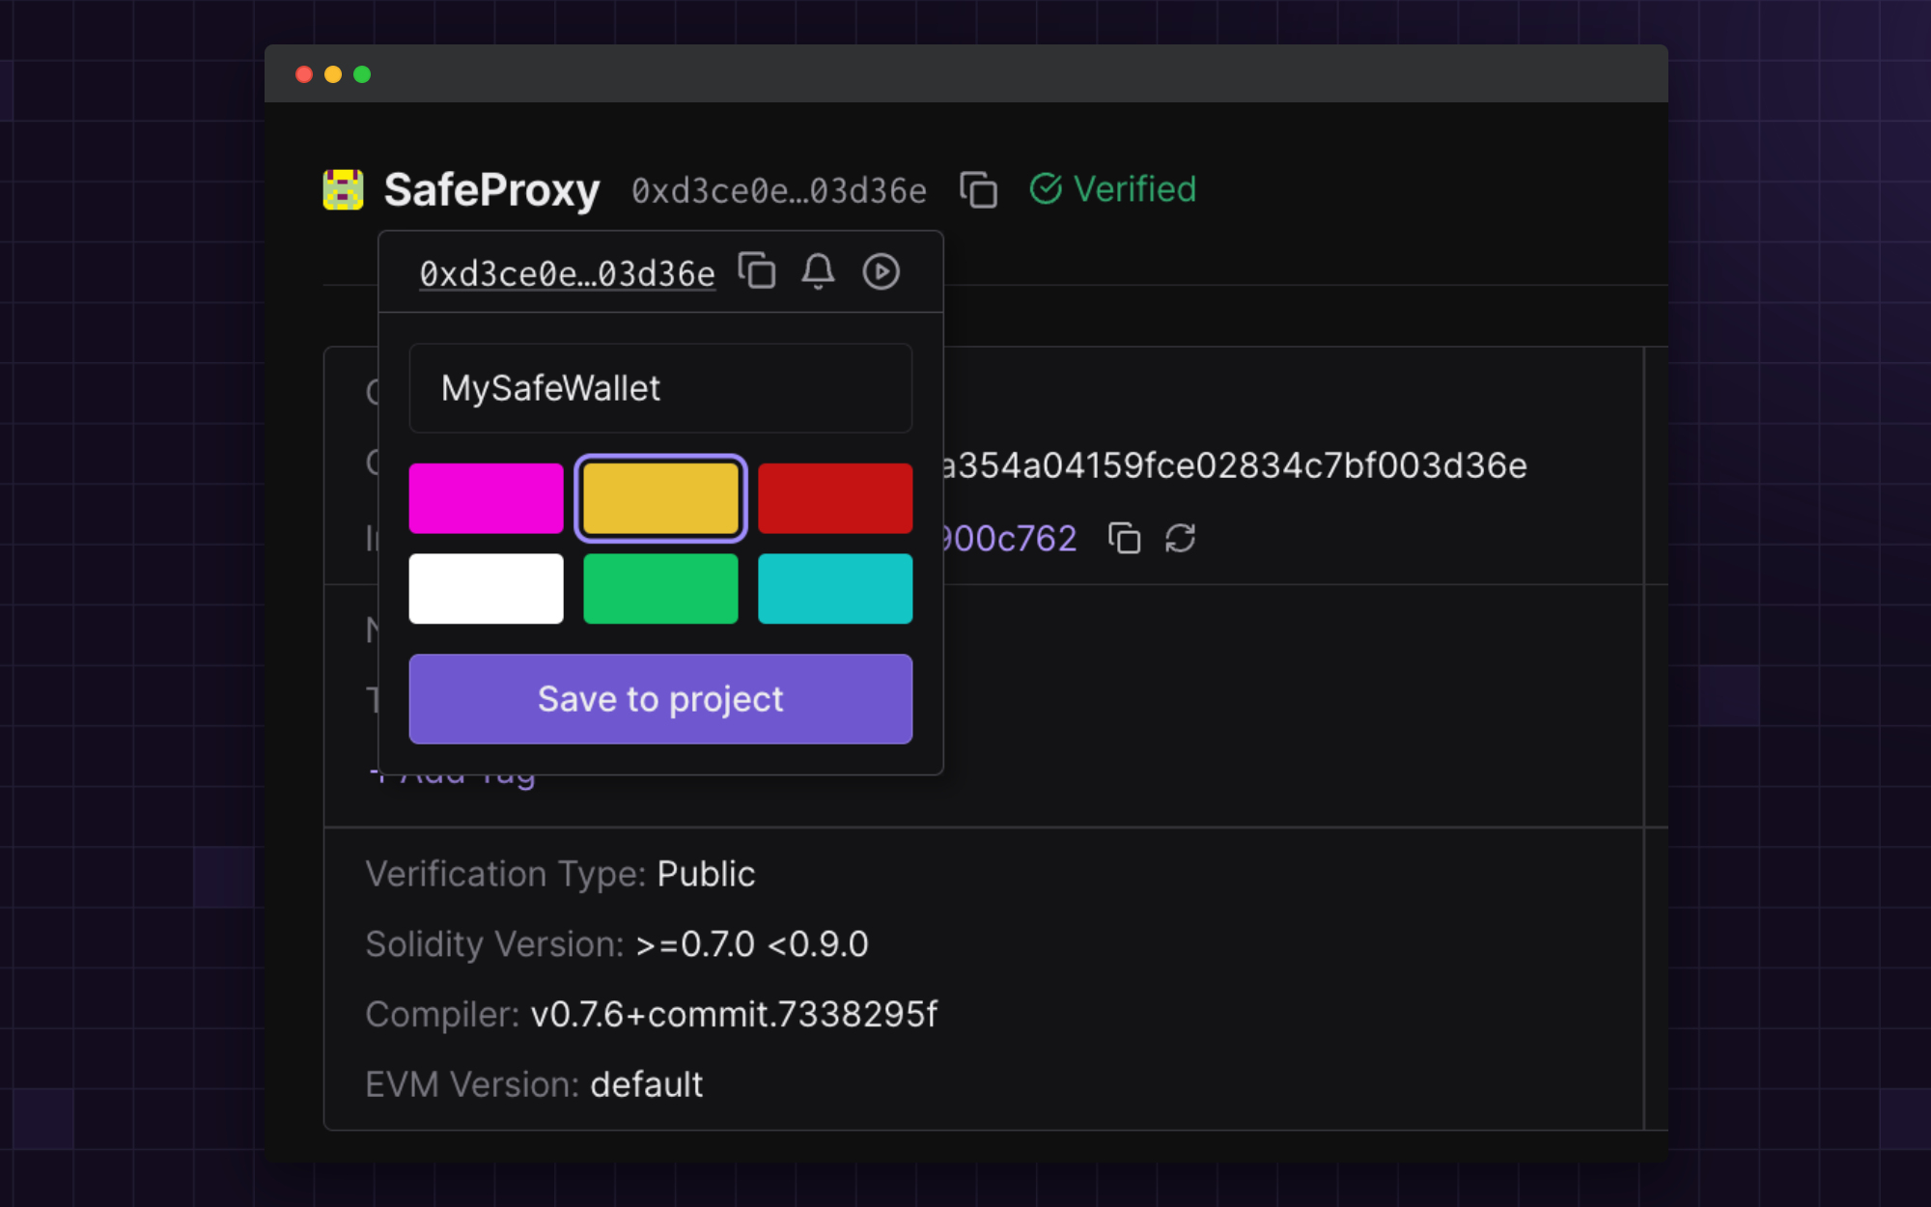Click the MySafeWallet name input field
The height and width of the screenshot is (1207, 1931).
click(x=660, y=388)
